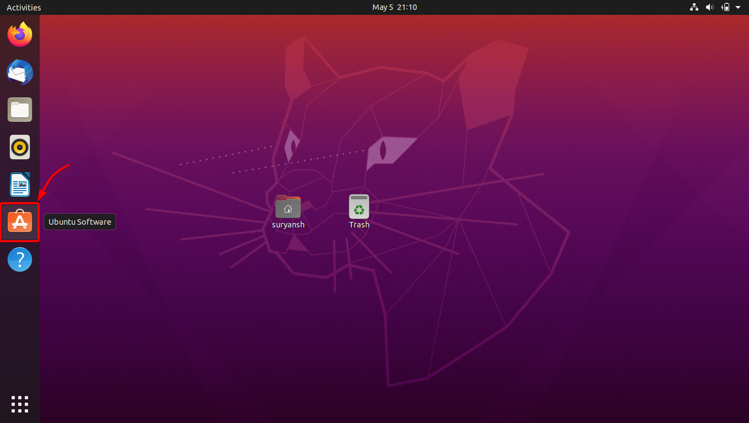Click the volume speaker icon
This screenshot has height=423, width=749.
[x=710, y=7]
